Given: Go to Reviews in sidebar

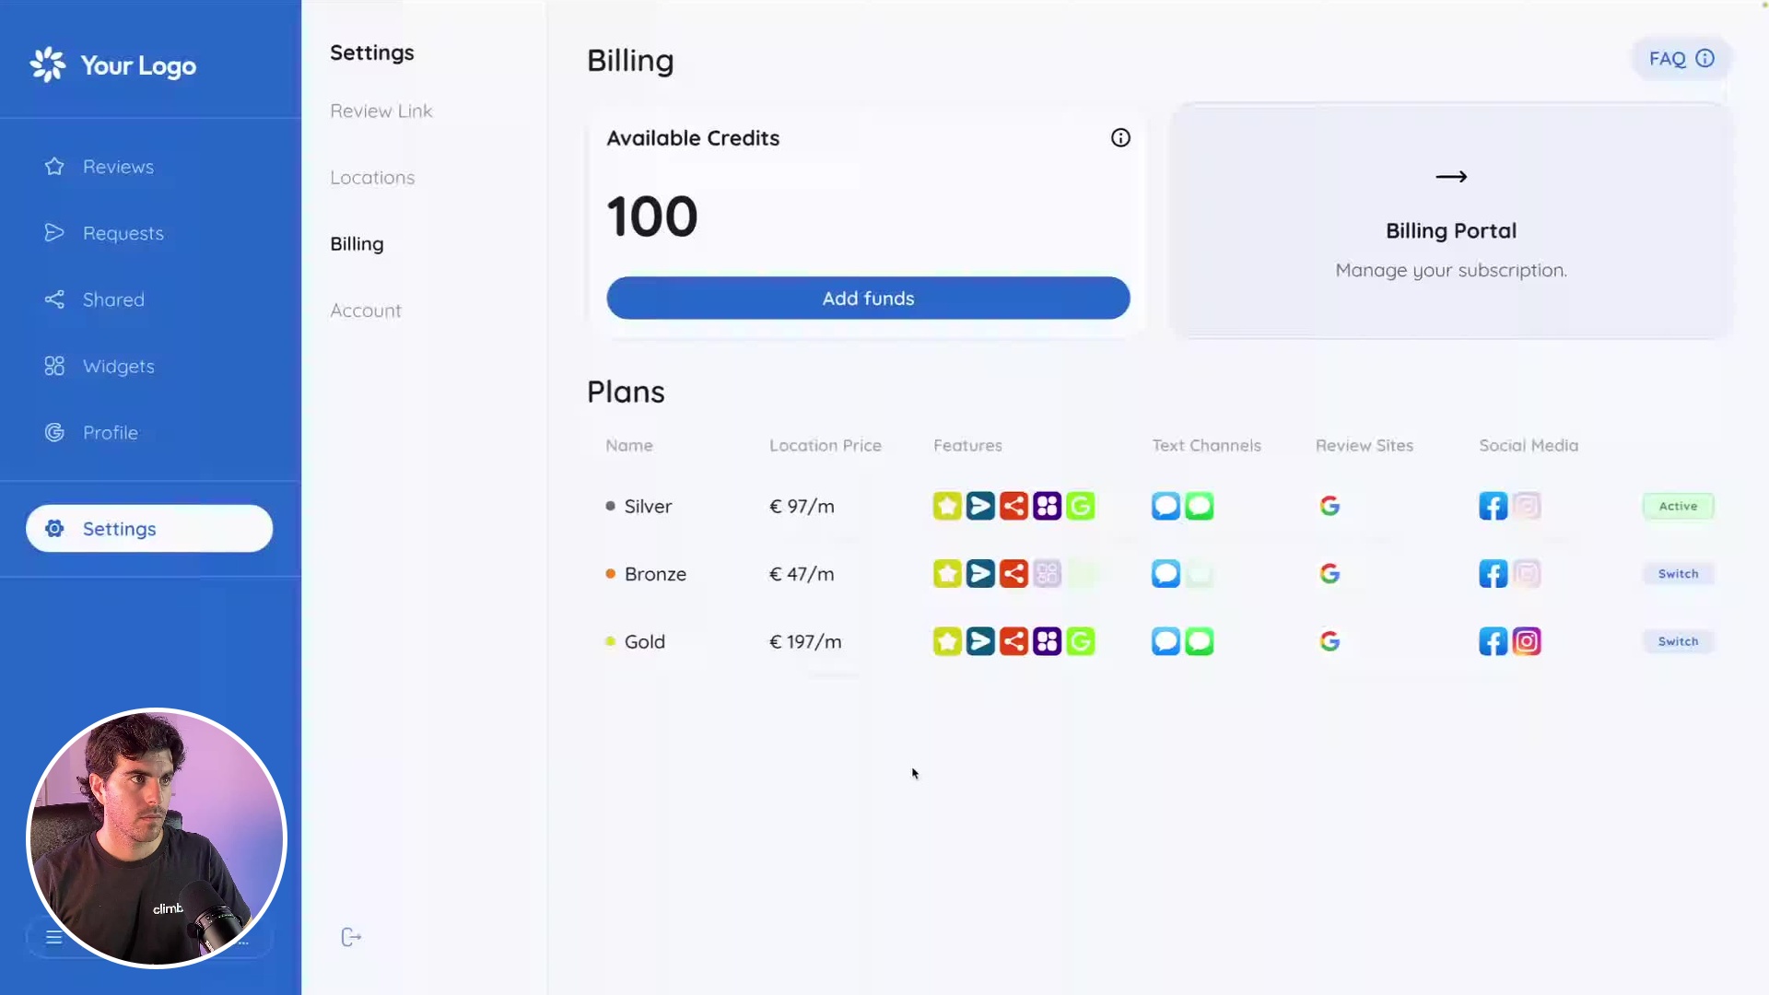Looking at the screenshot, I should (118, 167).
